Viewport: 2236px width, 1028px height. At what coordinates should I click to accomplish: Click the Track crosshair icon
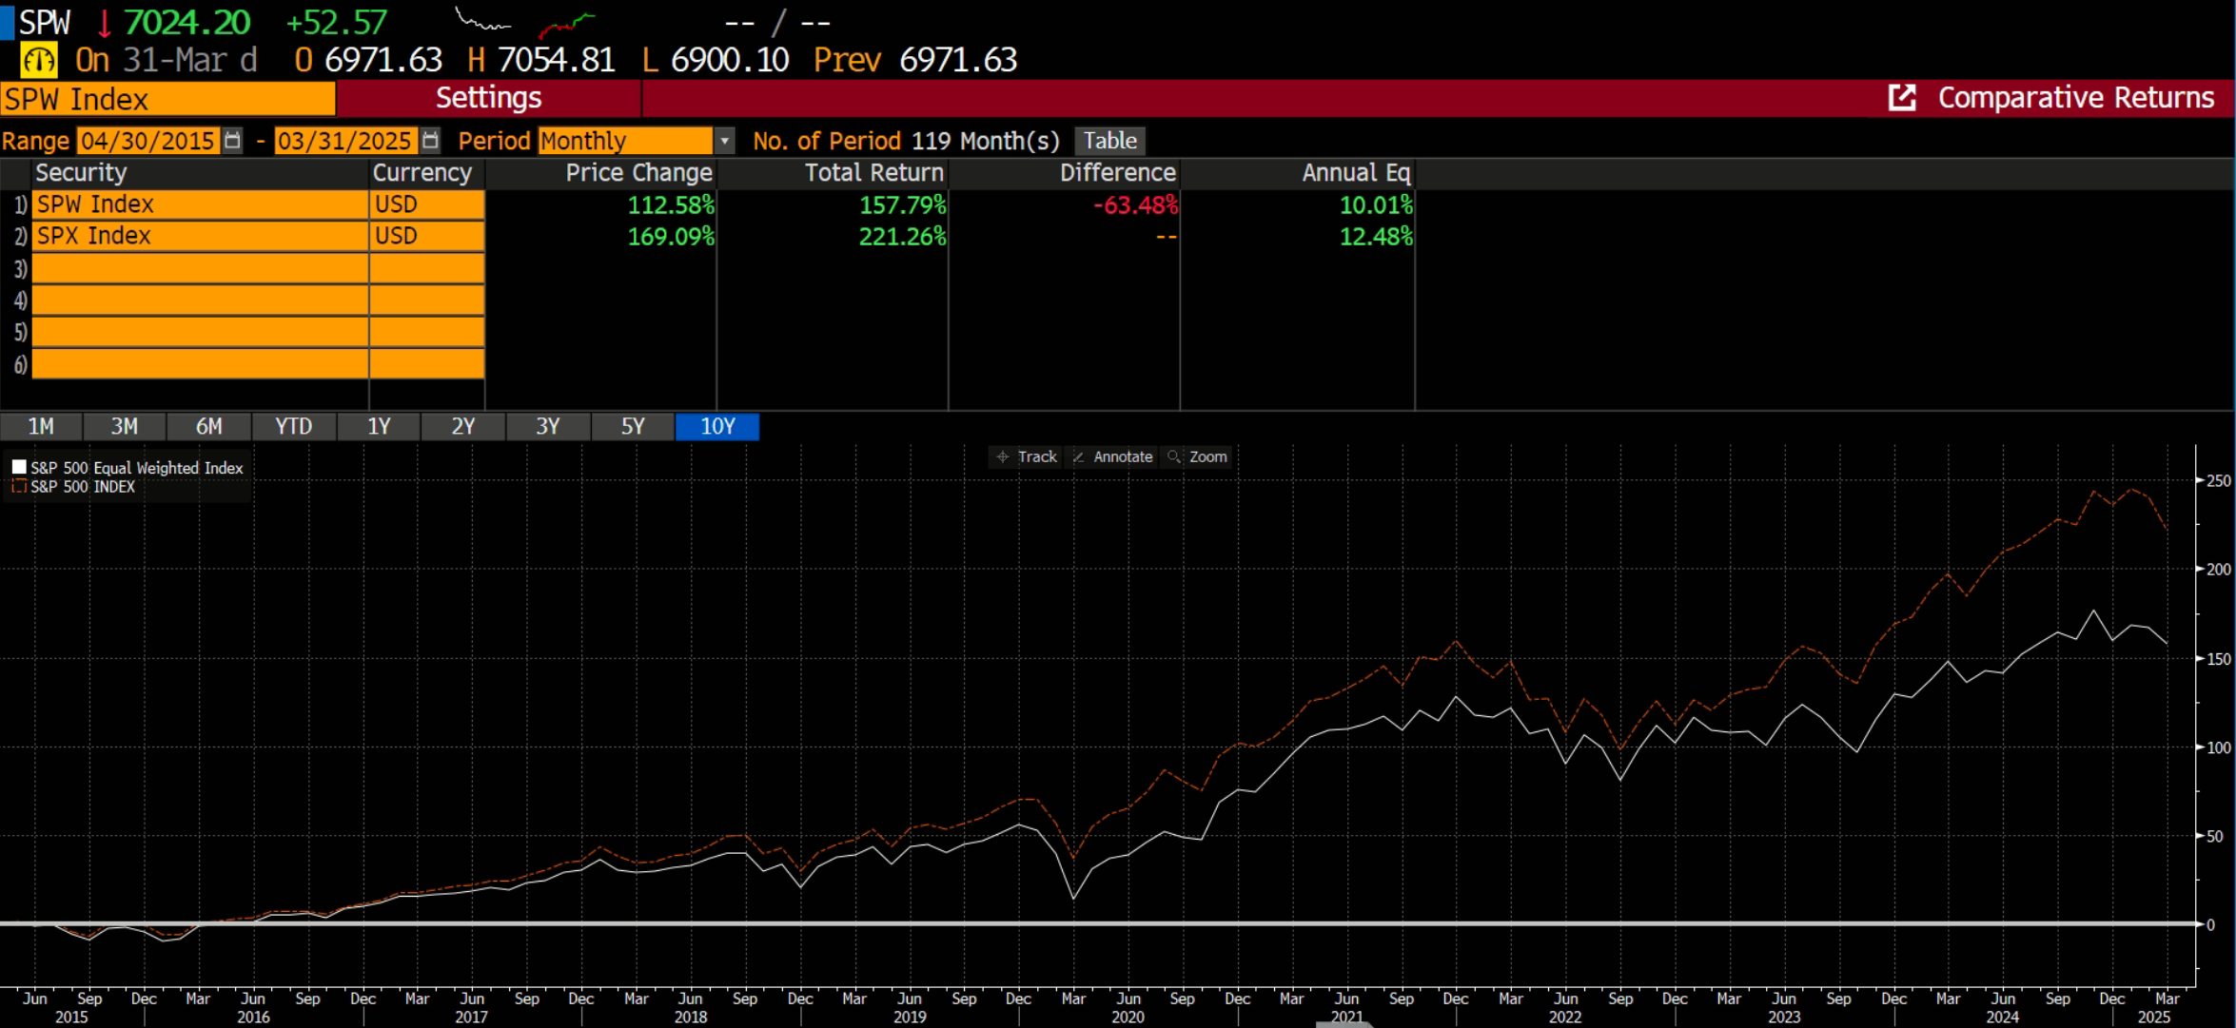(1002, 457)
